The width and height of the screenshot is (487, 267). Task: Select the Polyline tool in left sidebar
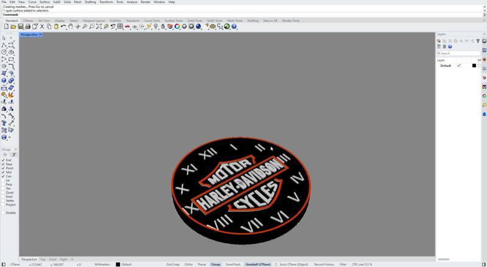click(4, 46)
